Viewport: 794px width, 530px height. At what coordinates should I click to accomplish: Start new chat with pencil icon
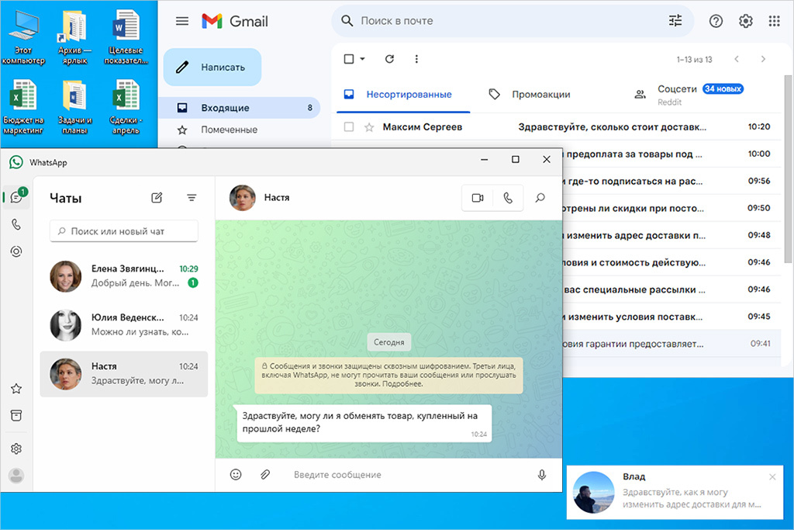[157, 198]
